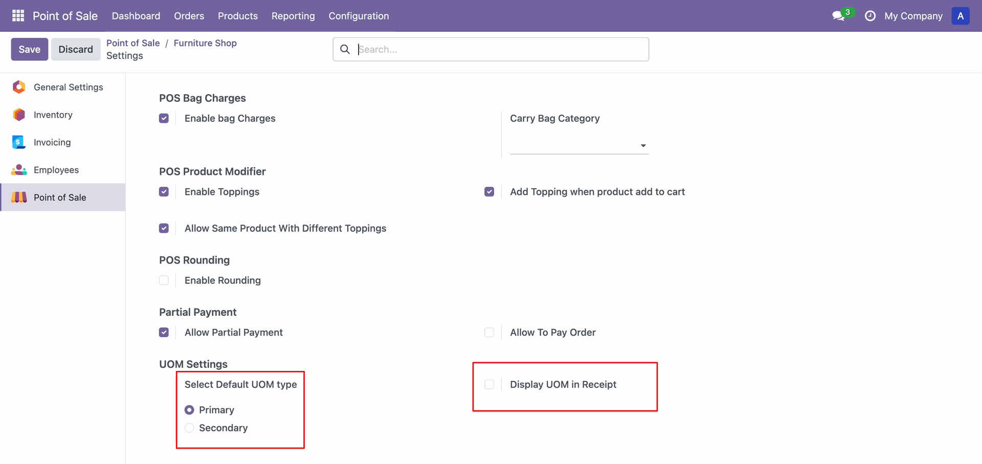Image resolution: width=982 pixels, height=464 pixels.
Task: Open the Configuration menu
Action: tap(359, 16)
